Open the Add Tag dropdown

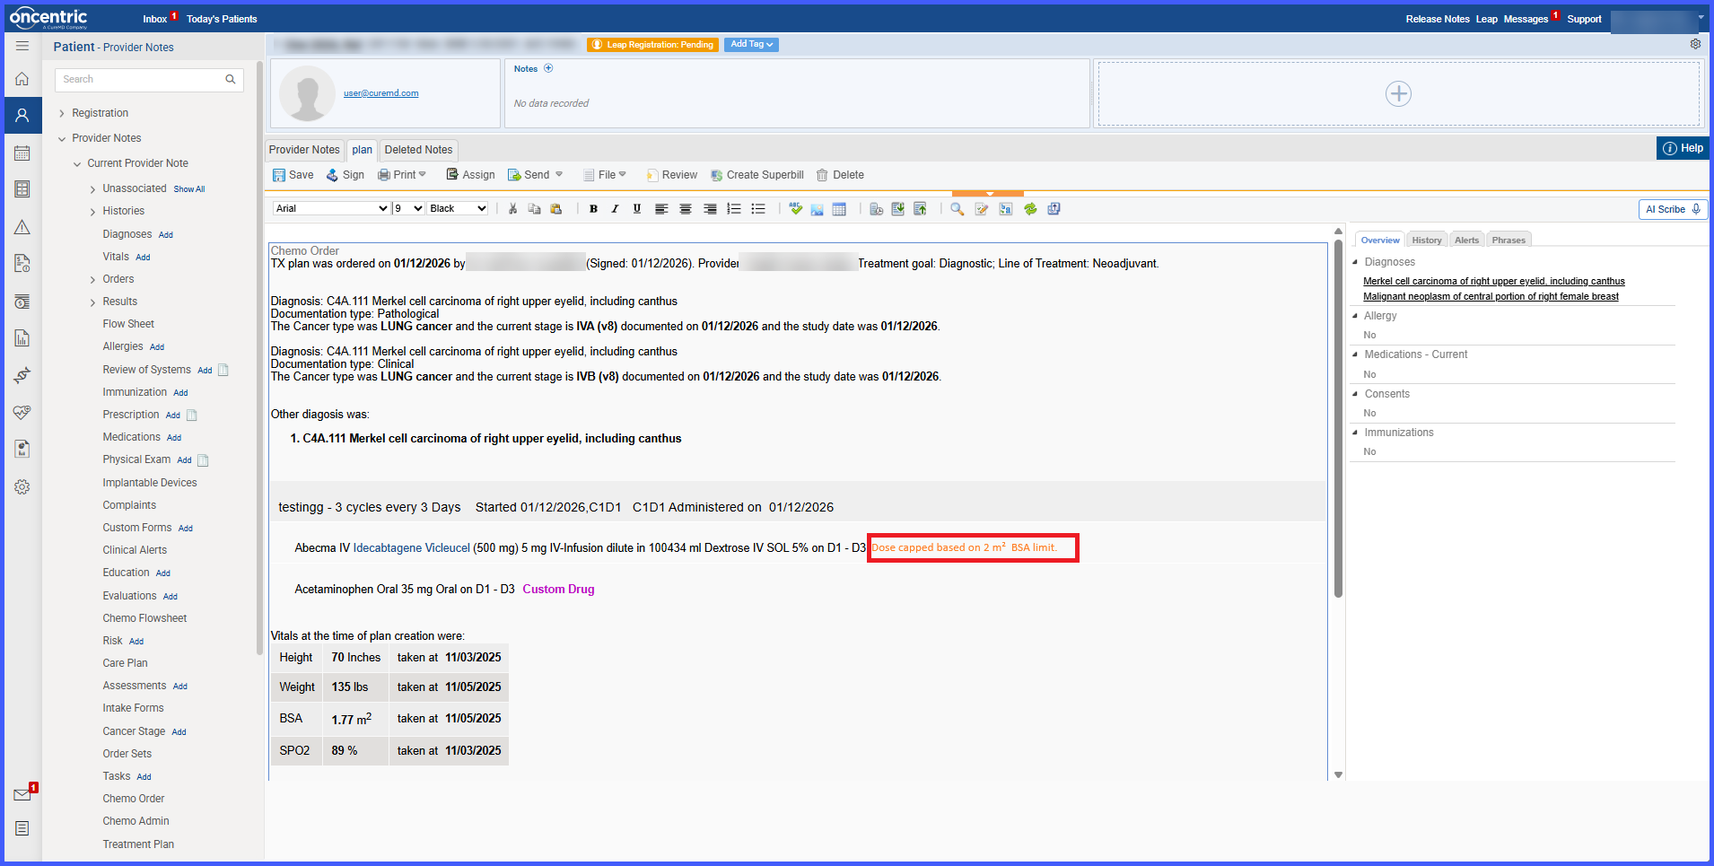click(x=751, y=44)
